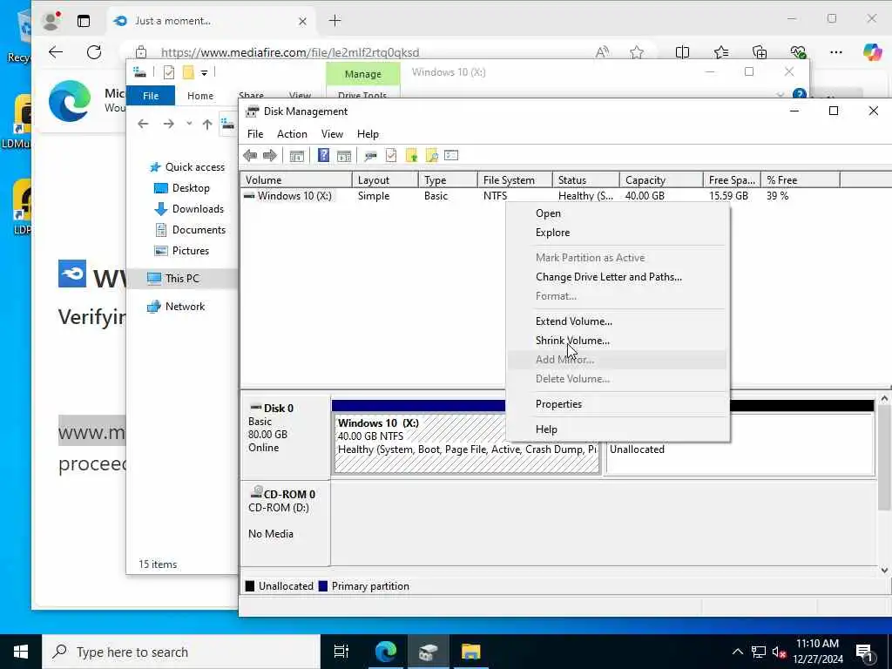Image resolution: width=892 pixels, height=669 pixels.
Task: Click Properties checkmark in Explorer quick toolbar
Action: click(x=168, y=72)
